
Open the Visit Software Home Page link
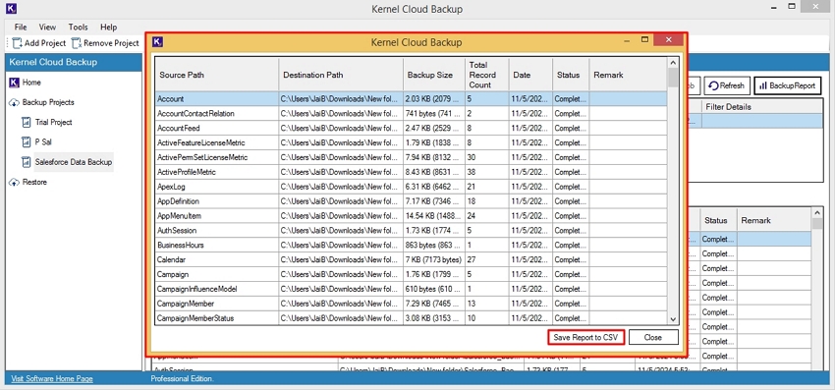[52, 379]
